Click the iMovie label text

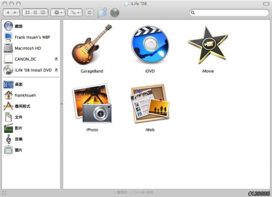point(208,71)
